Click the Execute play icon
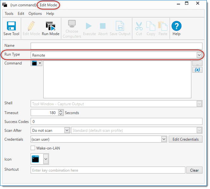This screenshot has width=210, height=189. pos(89,26)
